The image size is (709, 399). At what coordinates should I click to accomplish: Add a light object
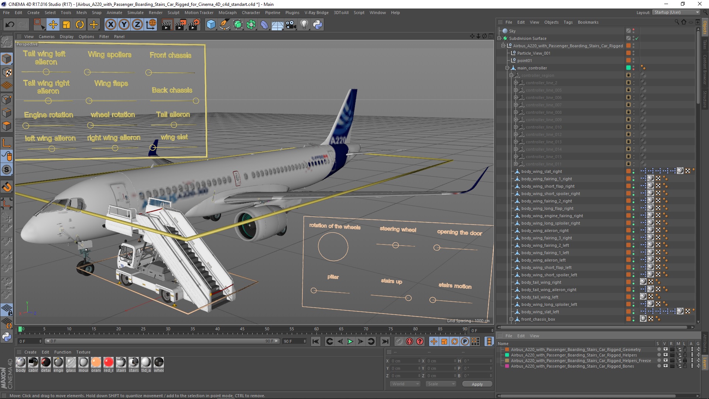coord(304,25)
